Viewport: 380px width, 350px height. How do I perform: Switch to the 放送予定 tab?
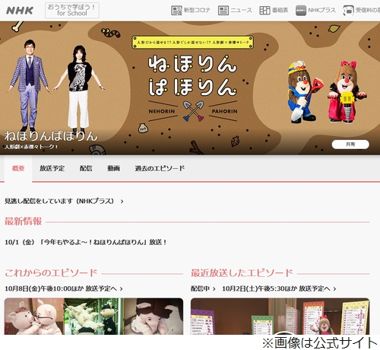(52, 168)
